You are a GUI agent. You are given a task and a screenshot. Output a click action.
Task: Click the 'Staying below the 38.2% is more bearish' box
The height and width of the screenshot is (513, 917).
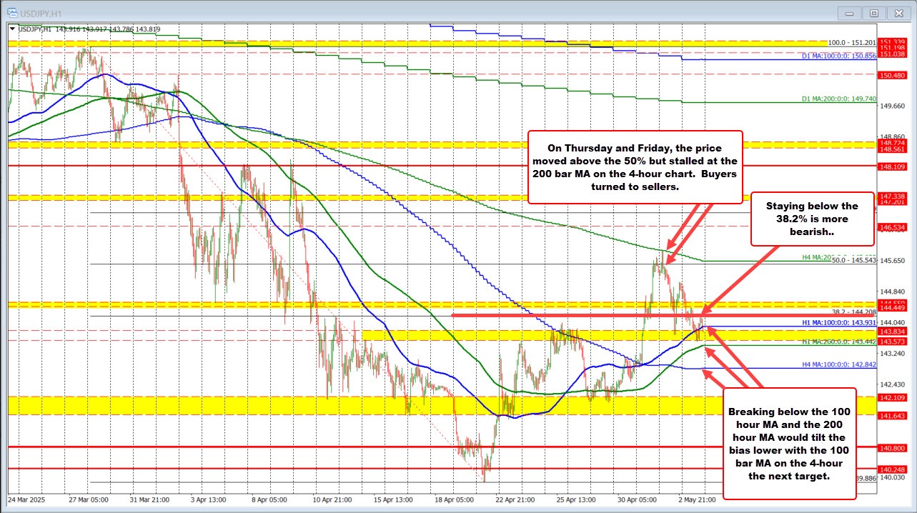[x=813, y=219]
